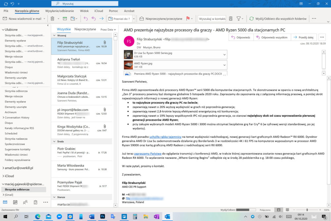This screenshot has height=221, width=331.
Task: Open the Dr Lisa Su attachment thumbnail
Action: 128,55
